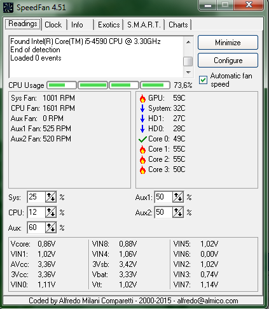Click the Aux1 speed percentage field

coord(163,197)
